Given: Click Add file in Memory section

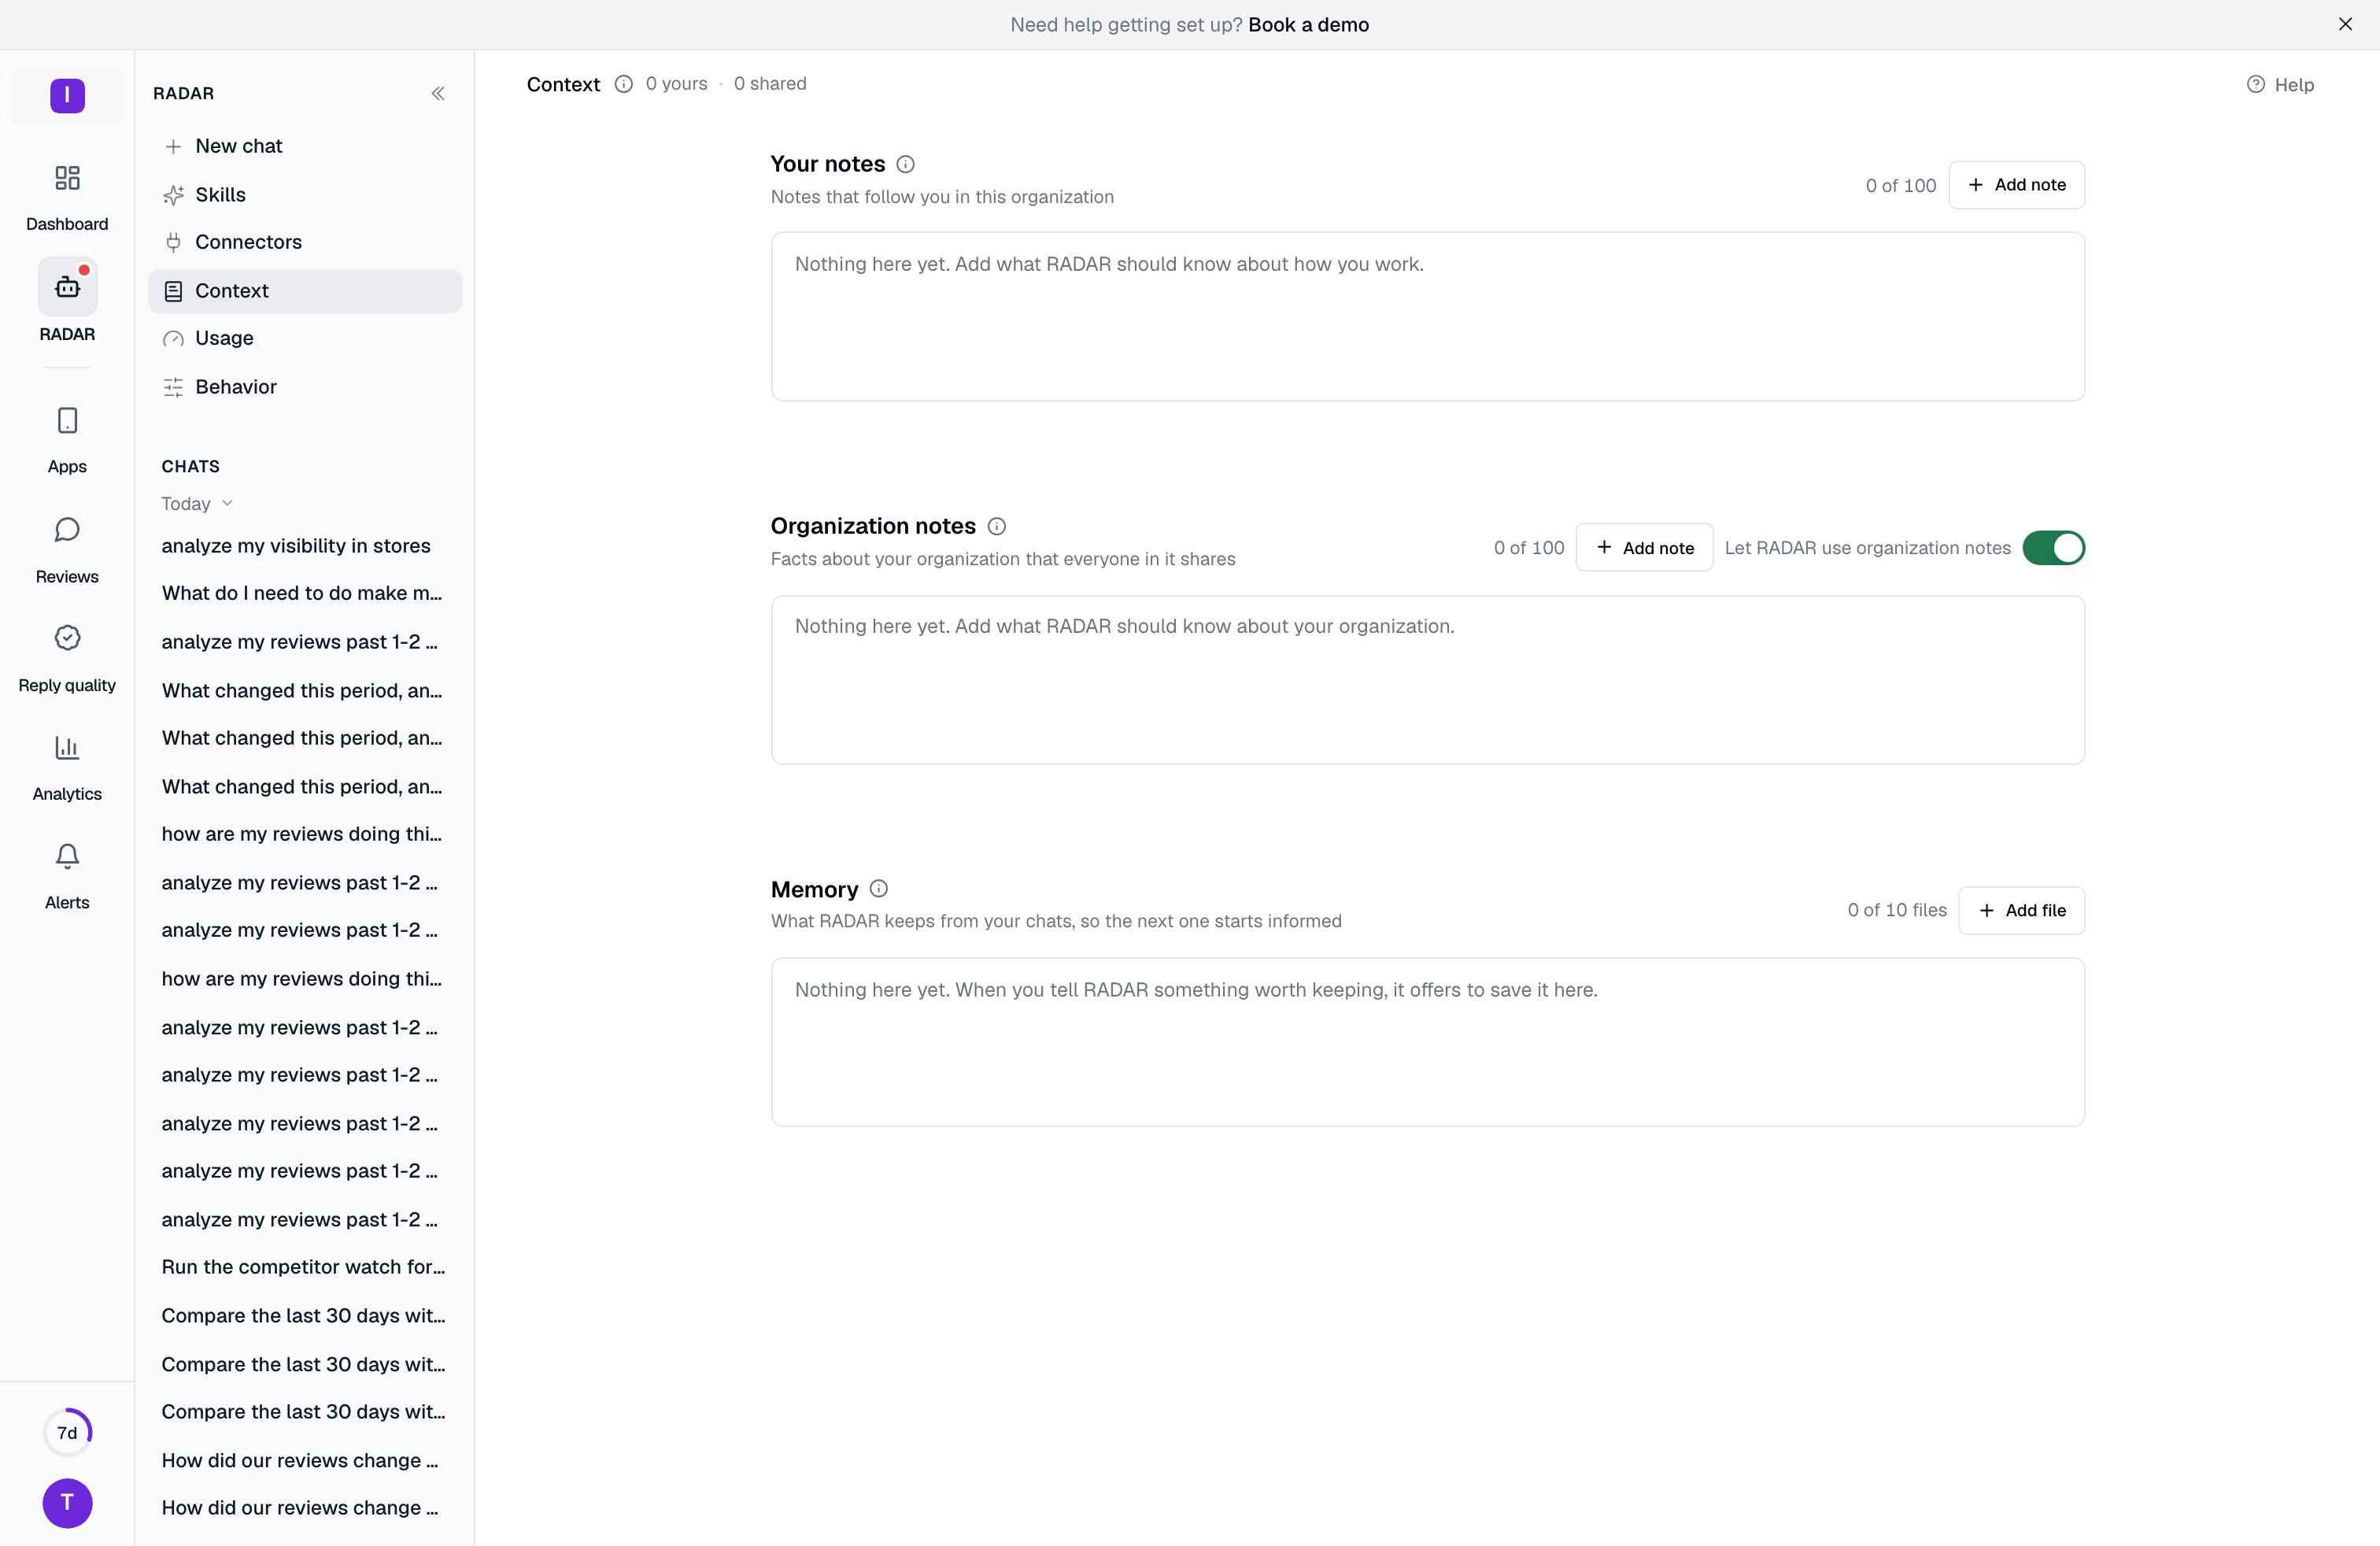Looking at the screenshot, I should [x=2021, y=911].
